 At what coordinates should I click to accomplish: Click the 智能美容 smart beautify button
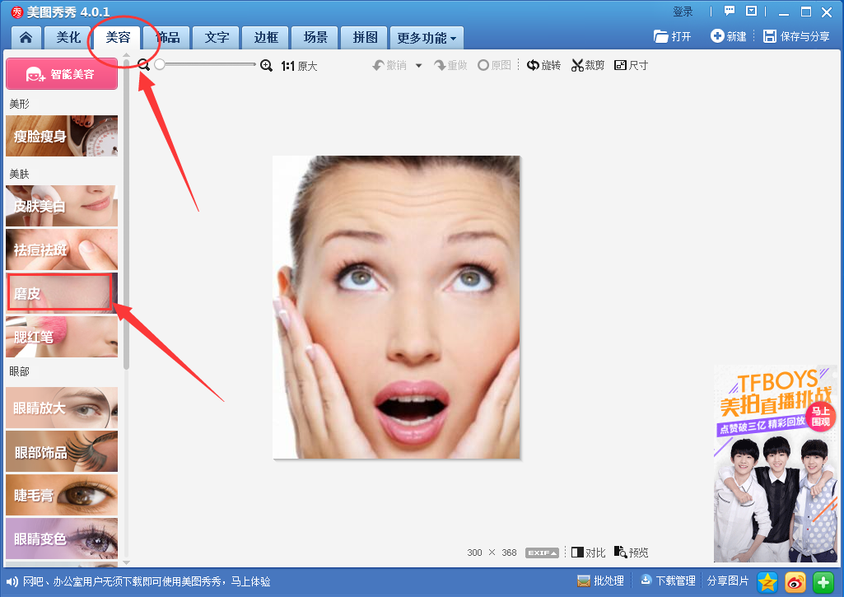pyautogui.click(x=62, y=73)
